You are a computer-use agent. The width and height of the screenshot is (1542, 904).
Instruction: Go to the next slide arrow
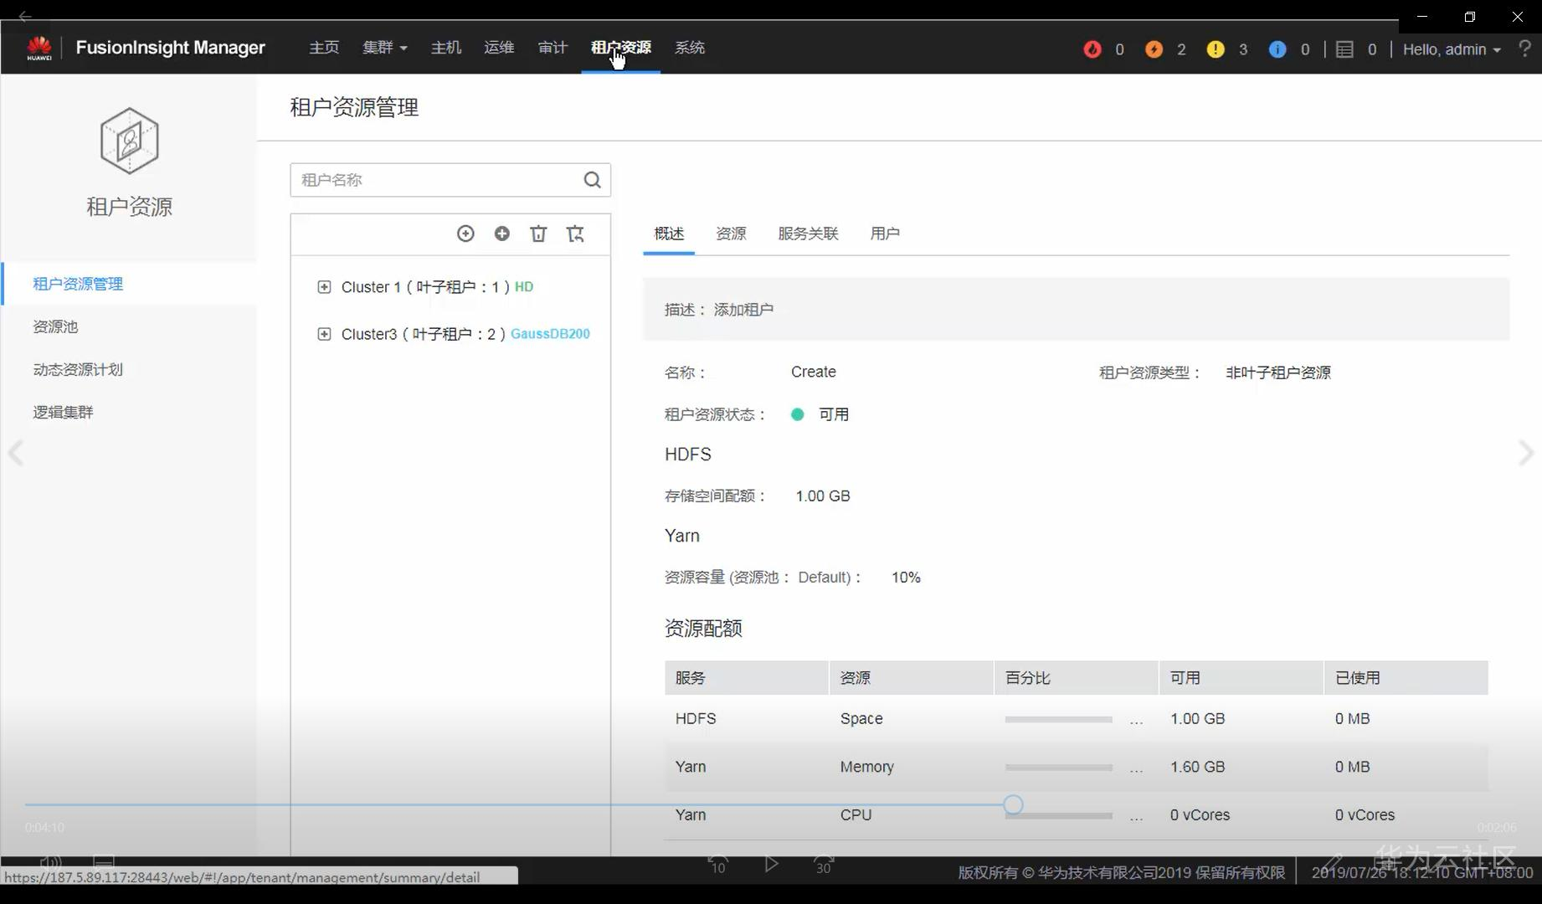[1526, 453]
